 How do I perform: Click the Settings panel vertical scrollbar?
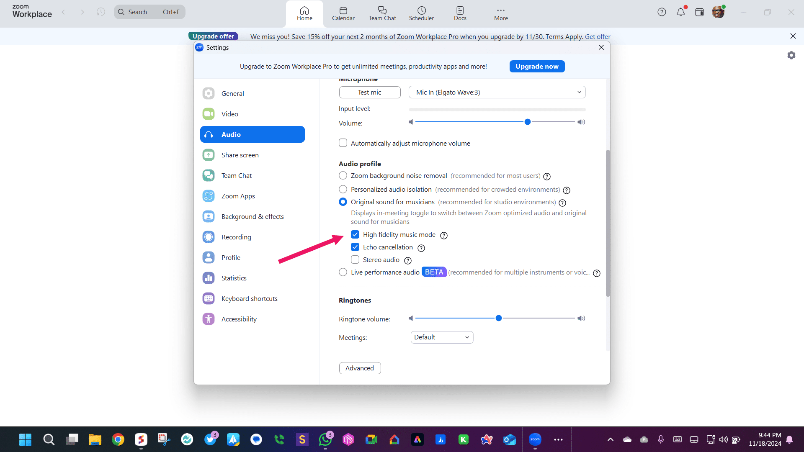[x=608, y=223]
